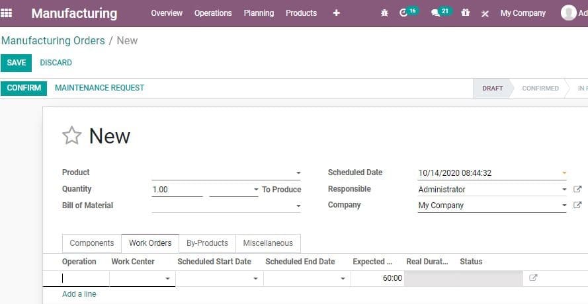
Task: Open the Operations menu
Action: [x=213, y=13]
